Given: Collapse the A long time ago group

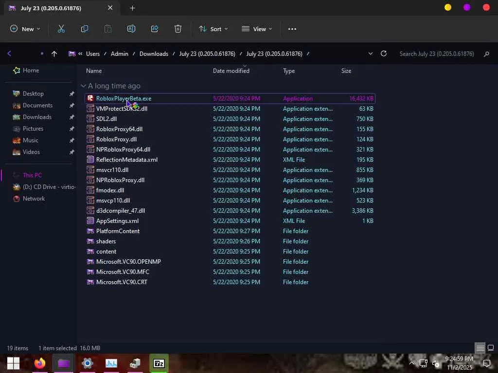Looking at the screenshot, I should tap(83, 86).
